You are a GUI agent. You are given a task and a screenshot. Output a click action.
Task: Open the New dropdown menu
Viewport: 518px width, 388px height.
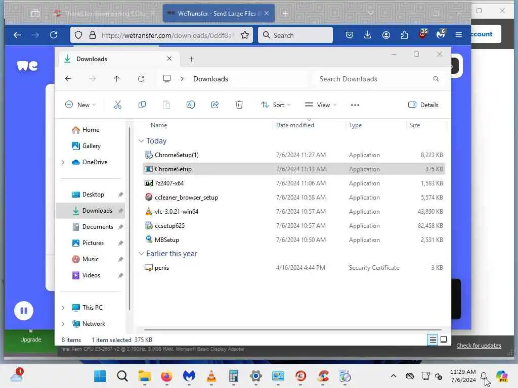coord(80,105)
